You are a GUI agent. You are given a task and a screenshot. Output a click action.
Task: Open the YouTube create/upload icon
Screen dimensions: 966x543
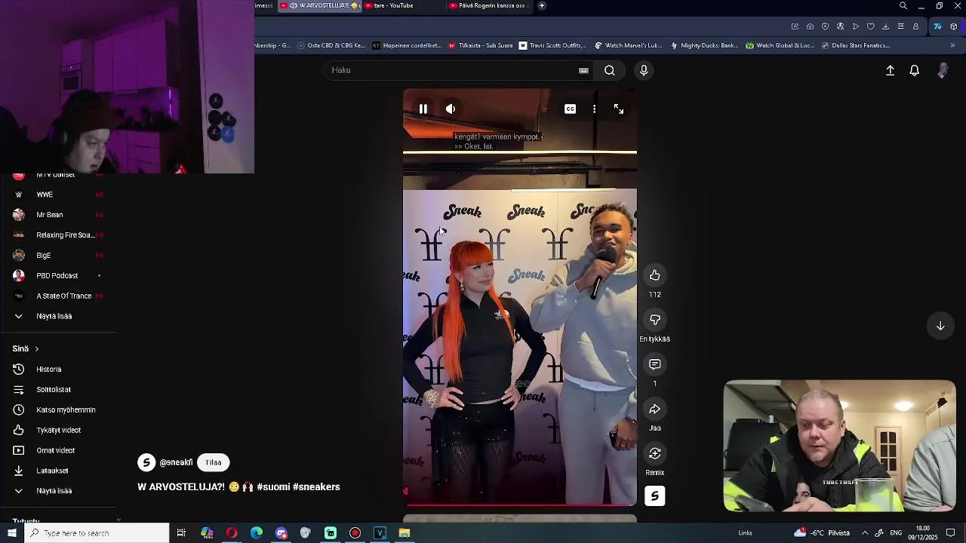click(890, 70)
